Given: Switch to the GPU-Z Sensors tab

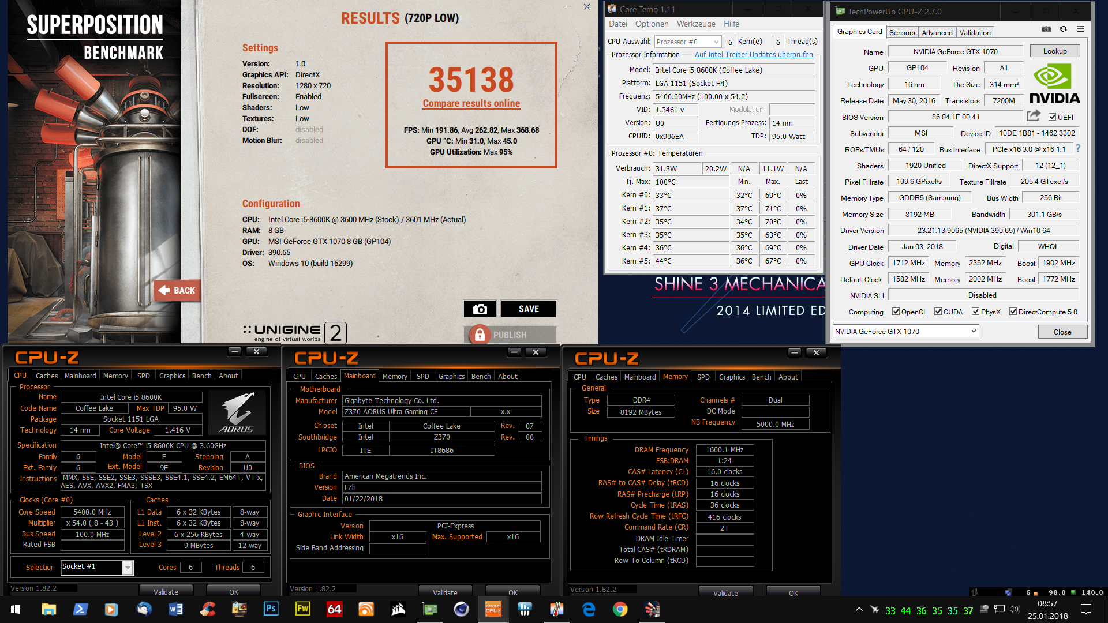Looking at the screenshot, I should (x=901, y=32).
